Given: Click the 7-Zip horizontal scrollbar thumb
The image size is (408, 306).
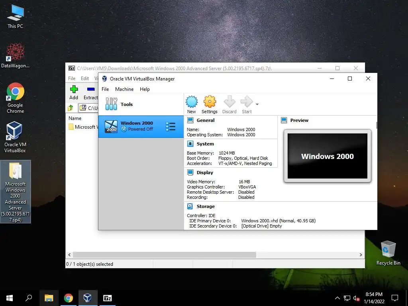Looking at the screenshot, I should [165, 255].
